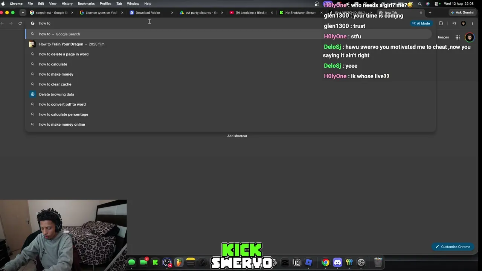The image size is (482, 271).
Task: Click the Ask Gemini button
Action: pos(462,12)
